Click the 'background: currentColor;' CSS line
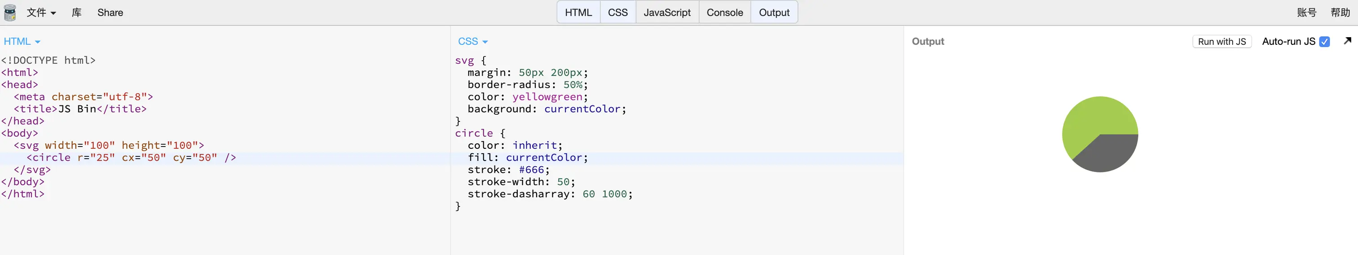Viewport: 1358px width, 255px height. pyautogui.click(x=547, y=109)
